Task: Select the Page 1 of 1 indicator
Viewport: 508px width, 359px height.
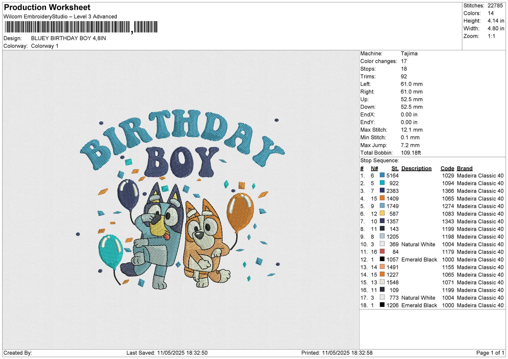Action: 490,353
